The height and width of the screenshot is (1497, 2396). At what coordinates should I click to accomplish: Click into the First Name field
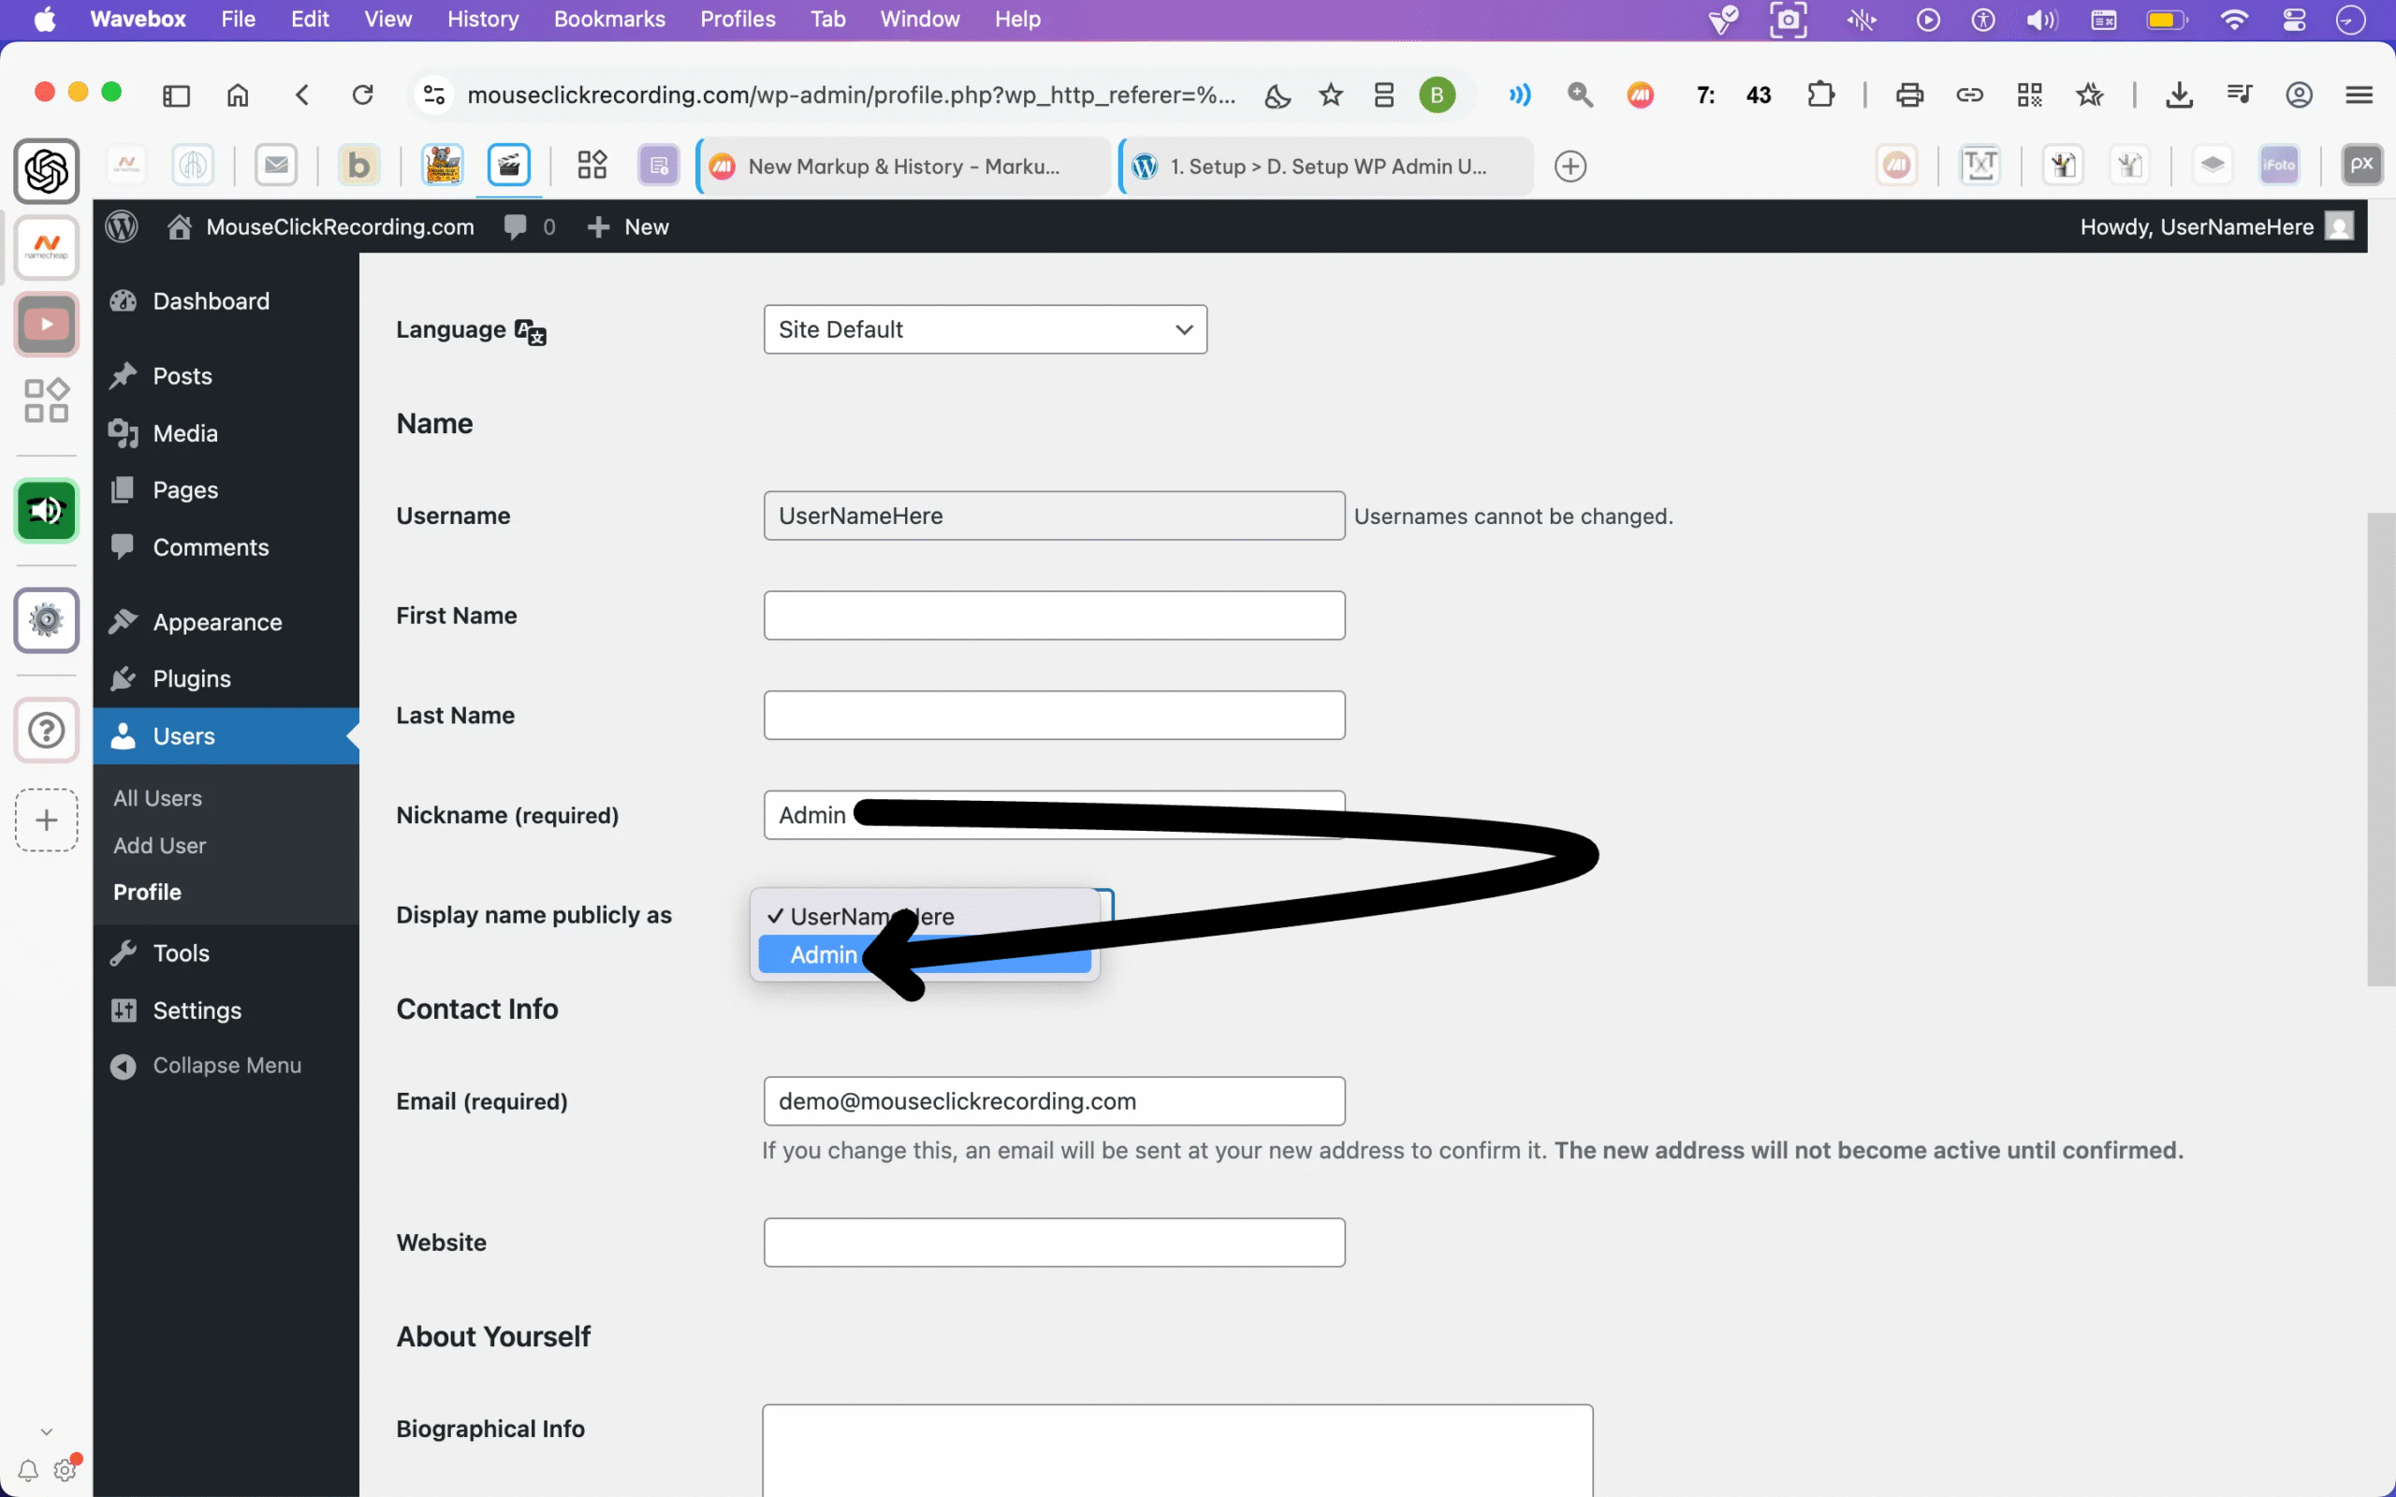[1054, 616]
